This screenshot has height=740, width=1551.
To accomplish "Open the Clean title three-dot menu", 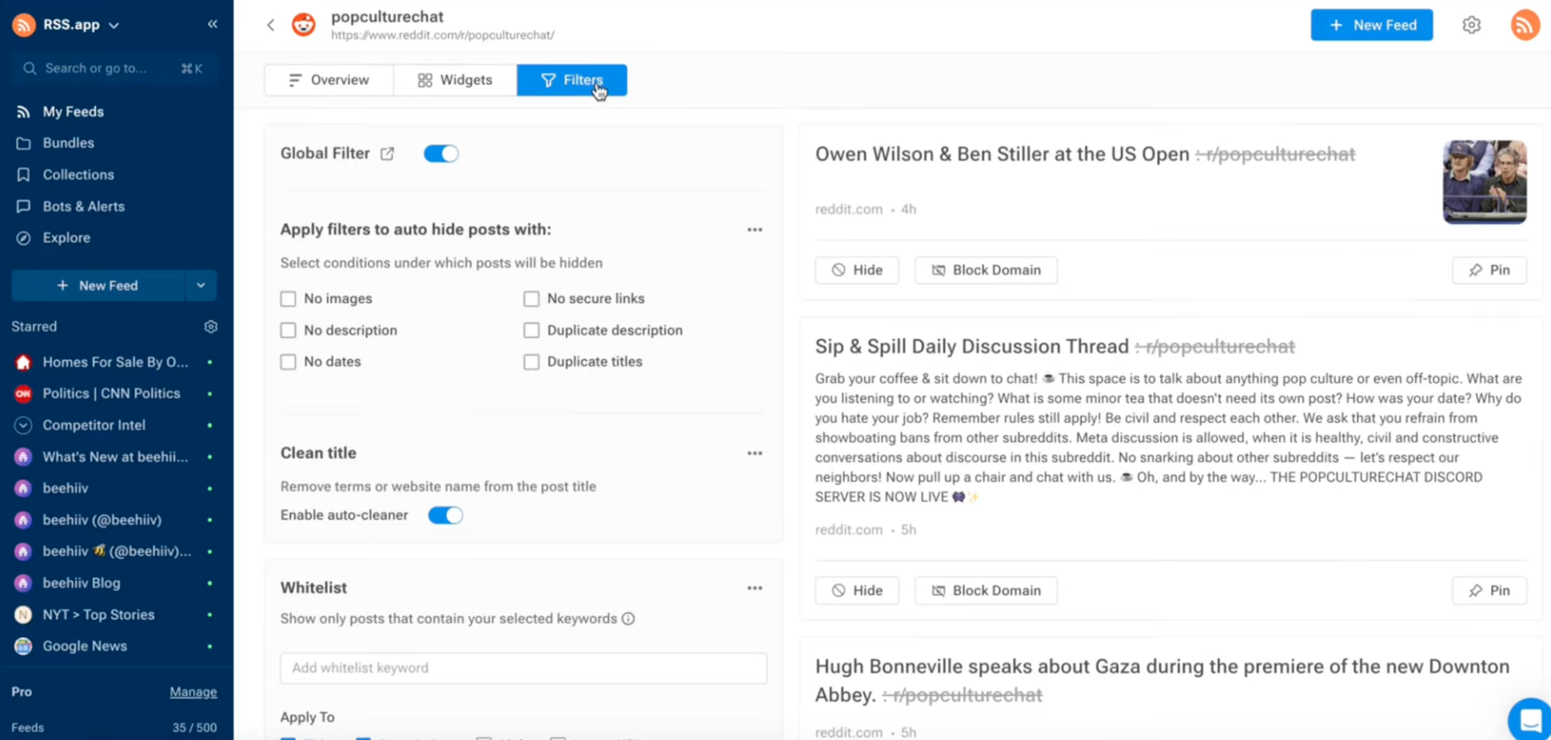I will (x=754, y=453).
